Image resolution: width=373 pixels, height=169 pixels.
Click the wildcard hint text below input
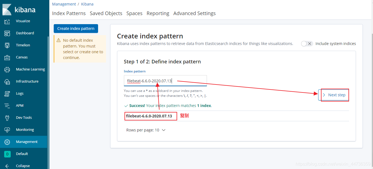163,91
